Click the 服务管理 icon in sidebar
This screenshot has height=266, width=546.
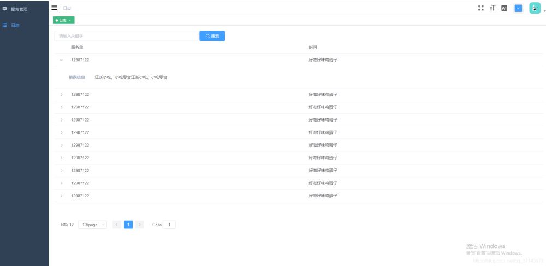[x=5, y=9]
